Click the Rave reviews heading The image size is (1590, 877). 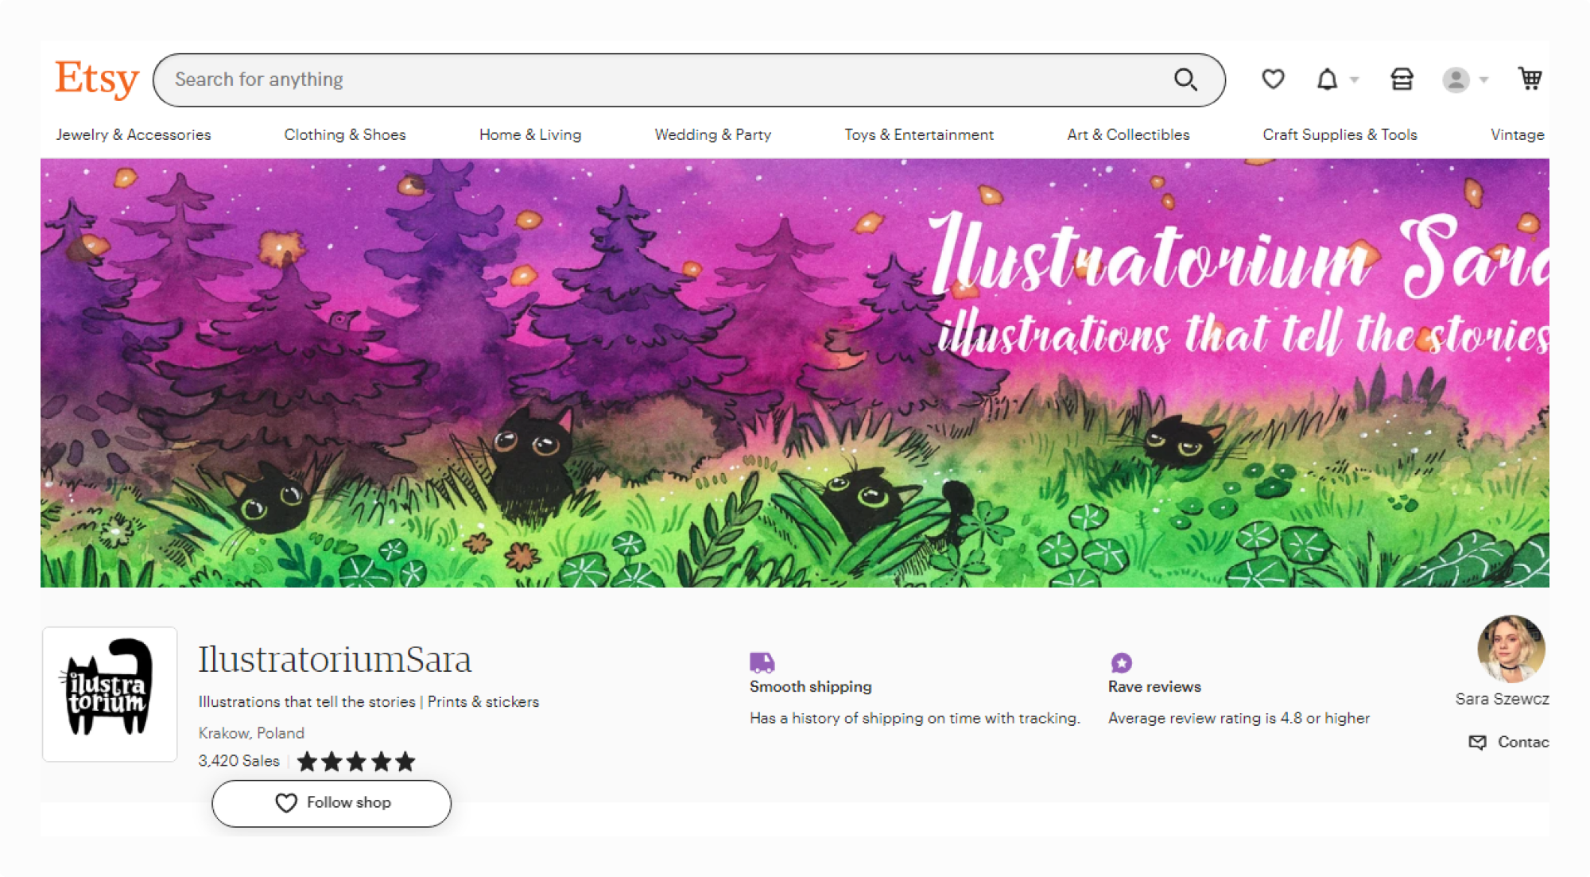1154,687
